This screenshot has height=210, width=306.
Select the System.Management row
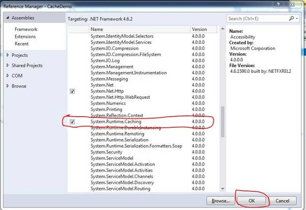coord(143,67)
